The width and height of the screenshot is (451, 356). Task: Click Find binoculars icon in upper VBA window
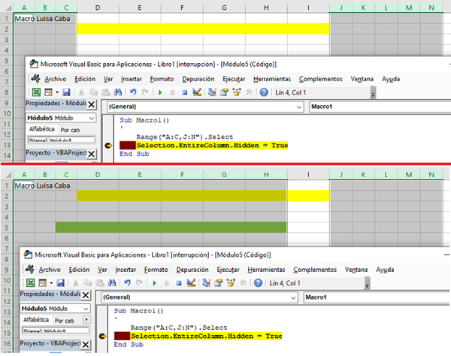click(118, 92)
